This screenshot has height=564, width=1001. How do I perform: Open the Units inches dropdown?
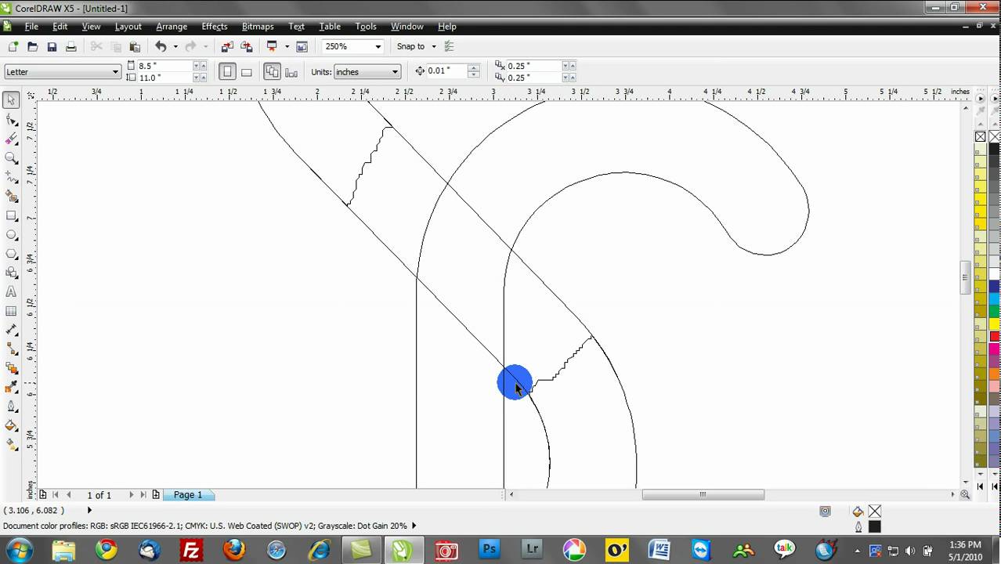(x=395, y=72)
